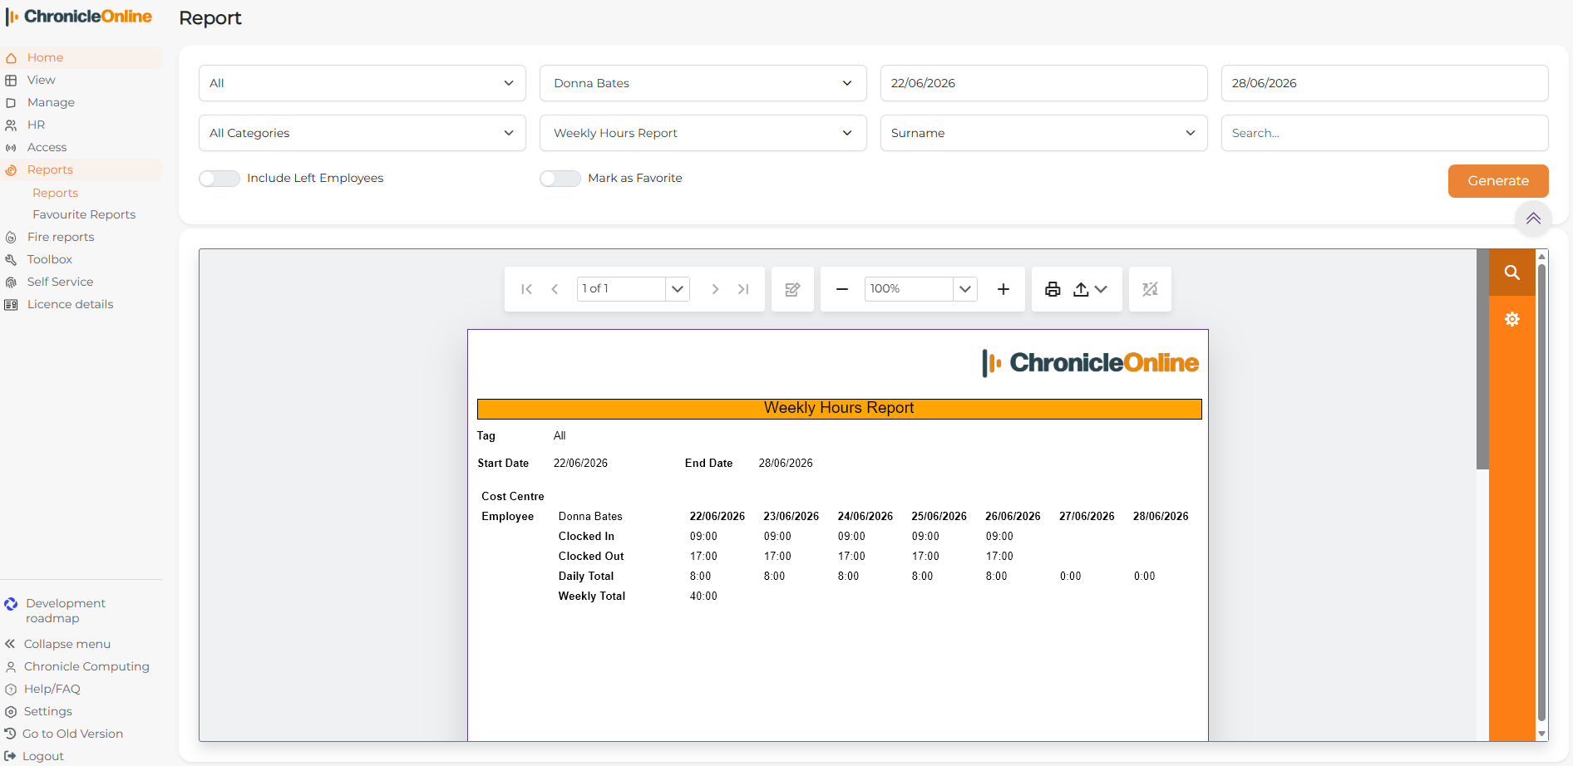Select Manage in the sidebar

81,102
